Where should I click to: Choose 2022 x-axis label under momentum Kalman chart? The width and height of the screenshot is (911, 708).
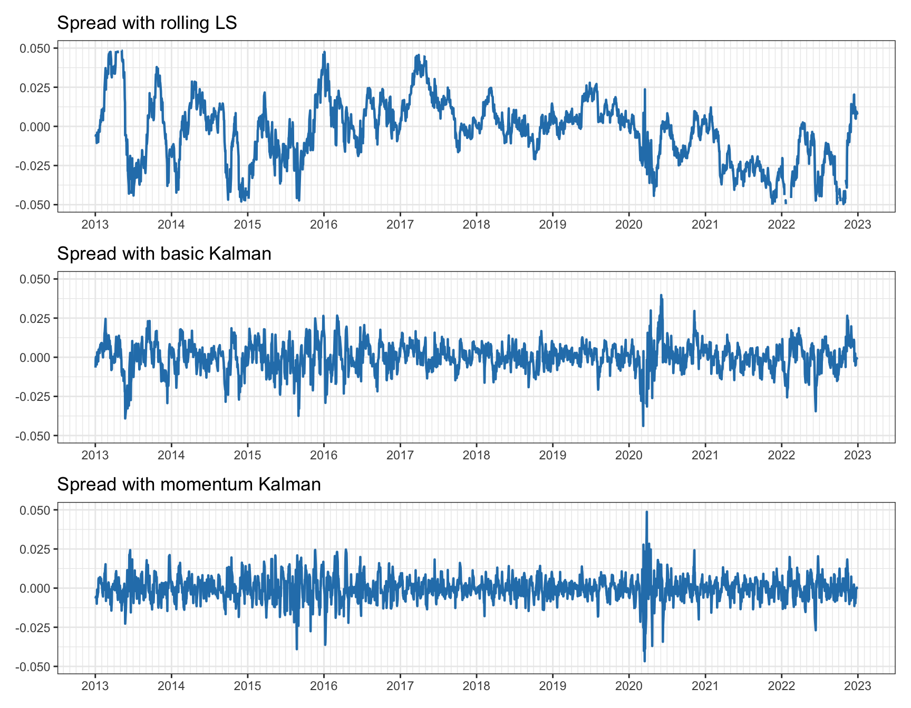point(781,686)
